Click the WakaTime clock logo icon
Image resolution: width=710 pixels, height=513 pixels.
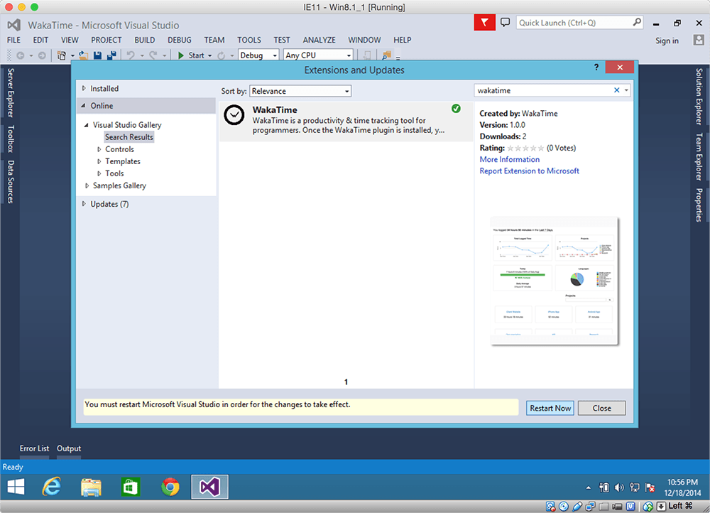coord(234,118)
